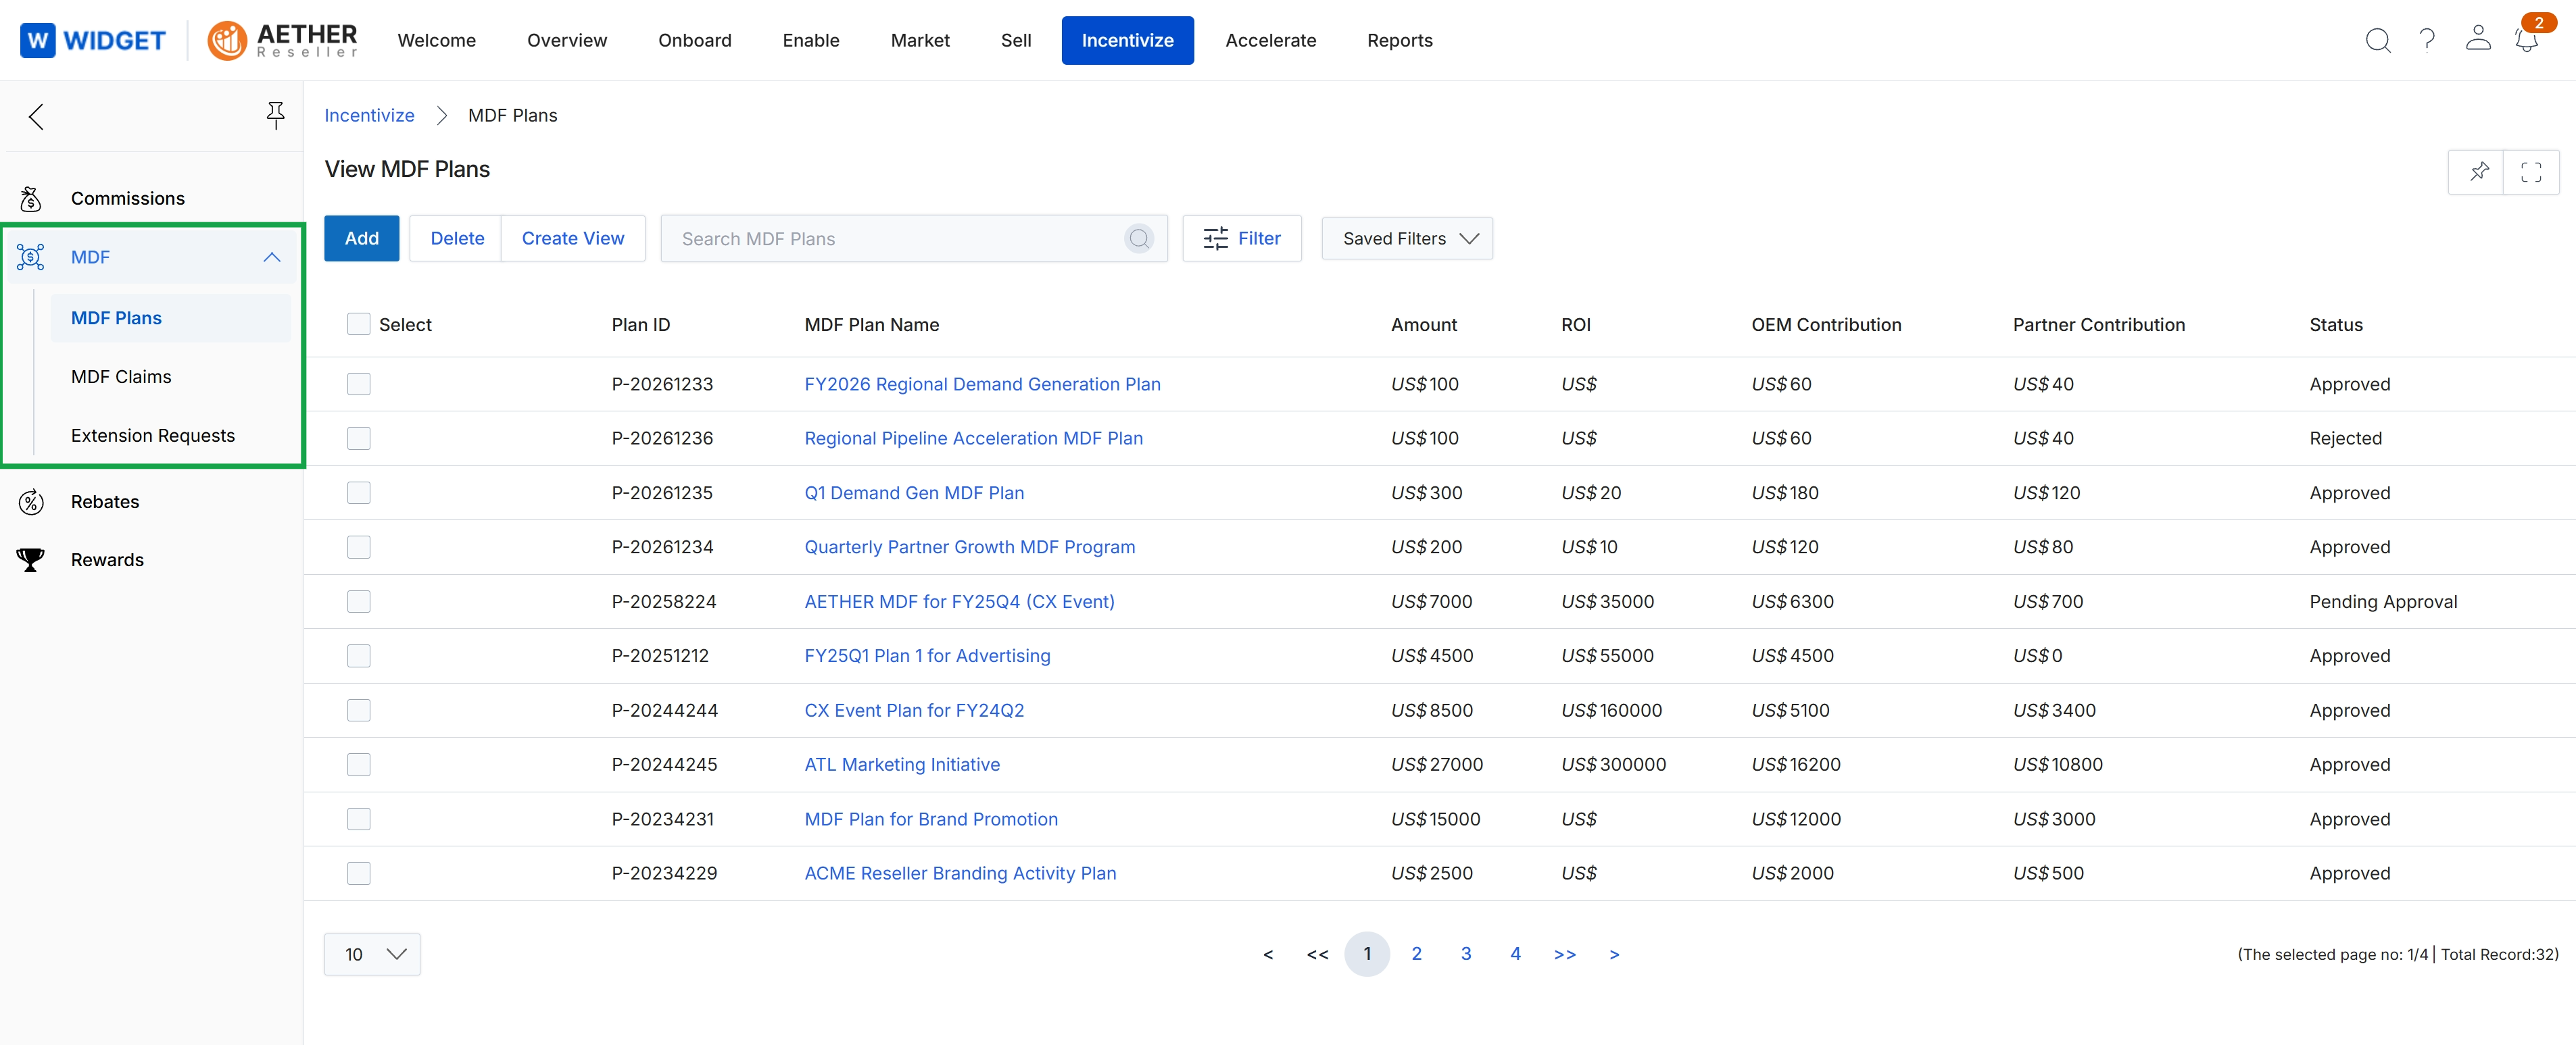
Task: Jump to first page double arrow
Action: click(x=1317, y=954)
